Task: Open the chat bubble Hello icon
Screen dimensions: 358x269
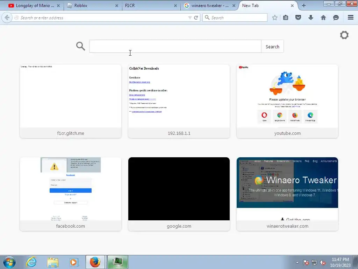Action: pos(336,18)
